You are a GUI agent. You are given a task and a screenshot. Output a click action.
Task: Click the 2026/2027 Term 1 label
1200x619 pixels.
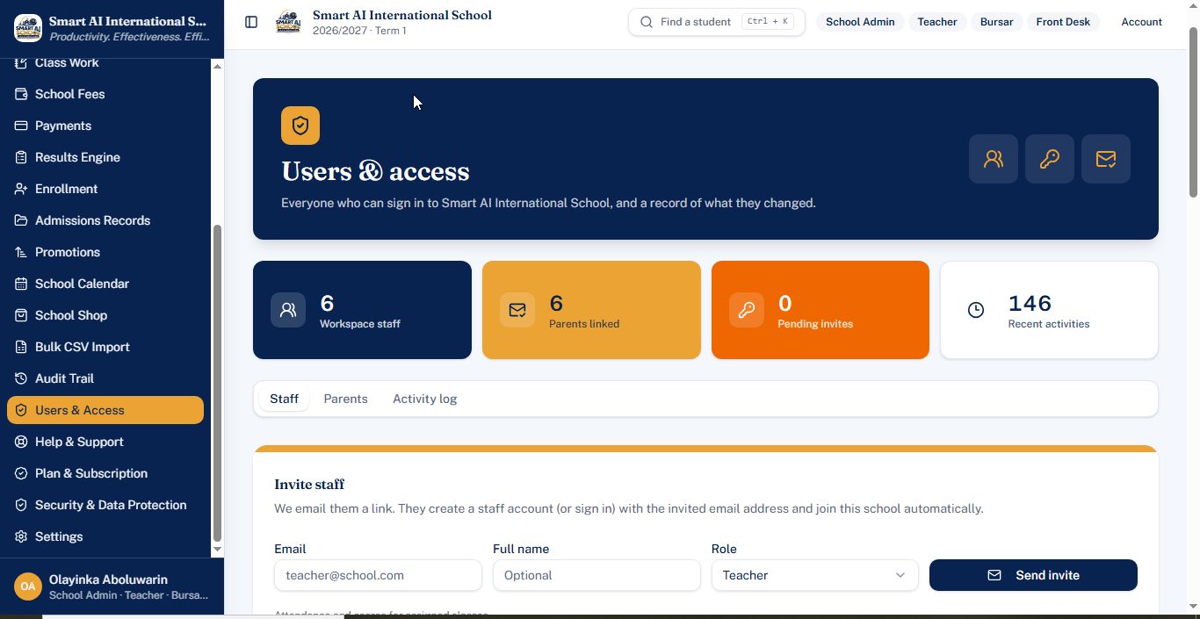[359, 31]
